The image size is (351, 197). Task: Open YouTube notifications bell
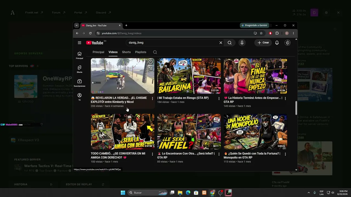(x=277, y=43)
